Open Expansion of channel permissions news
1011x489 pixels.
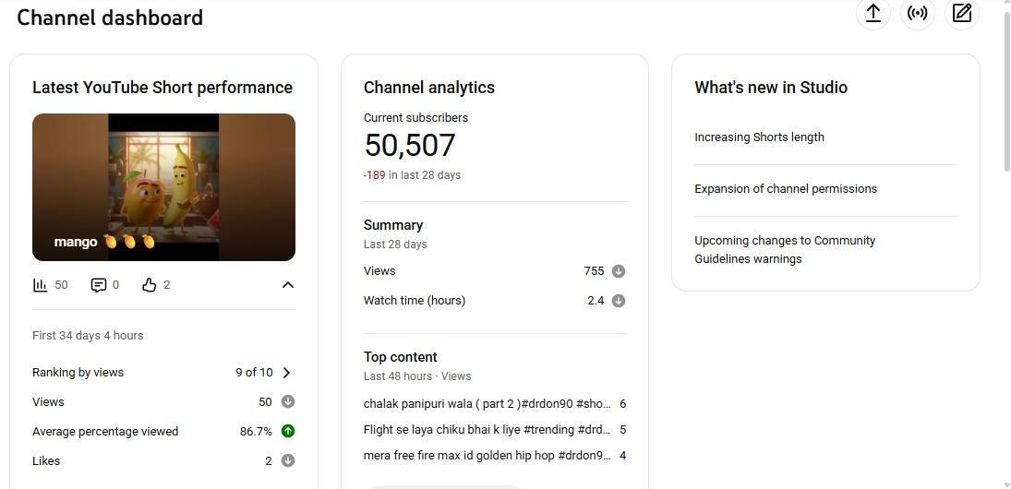[x=786, y=189]
